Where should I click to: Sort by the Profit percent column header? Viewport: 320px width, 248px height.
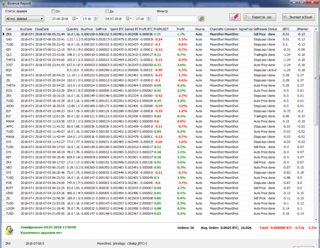pos(185,29)
